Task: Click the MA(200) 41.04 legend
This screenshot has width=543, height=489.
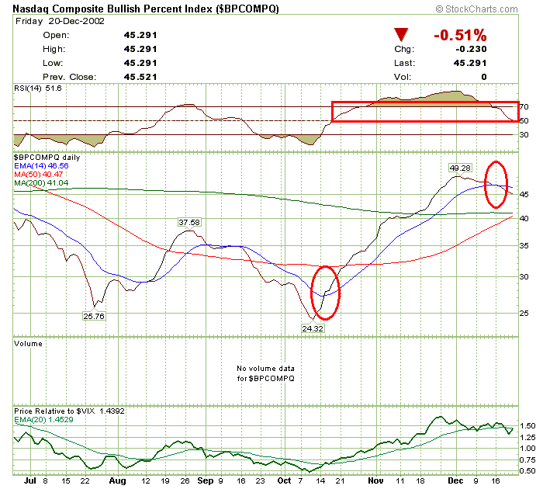Action: tap(41, 182)
